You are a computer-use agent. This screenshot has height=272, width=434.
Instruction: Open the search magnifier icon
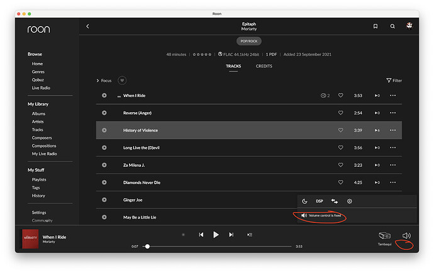392,26
